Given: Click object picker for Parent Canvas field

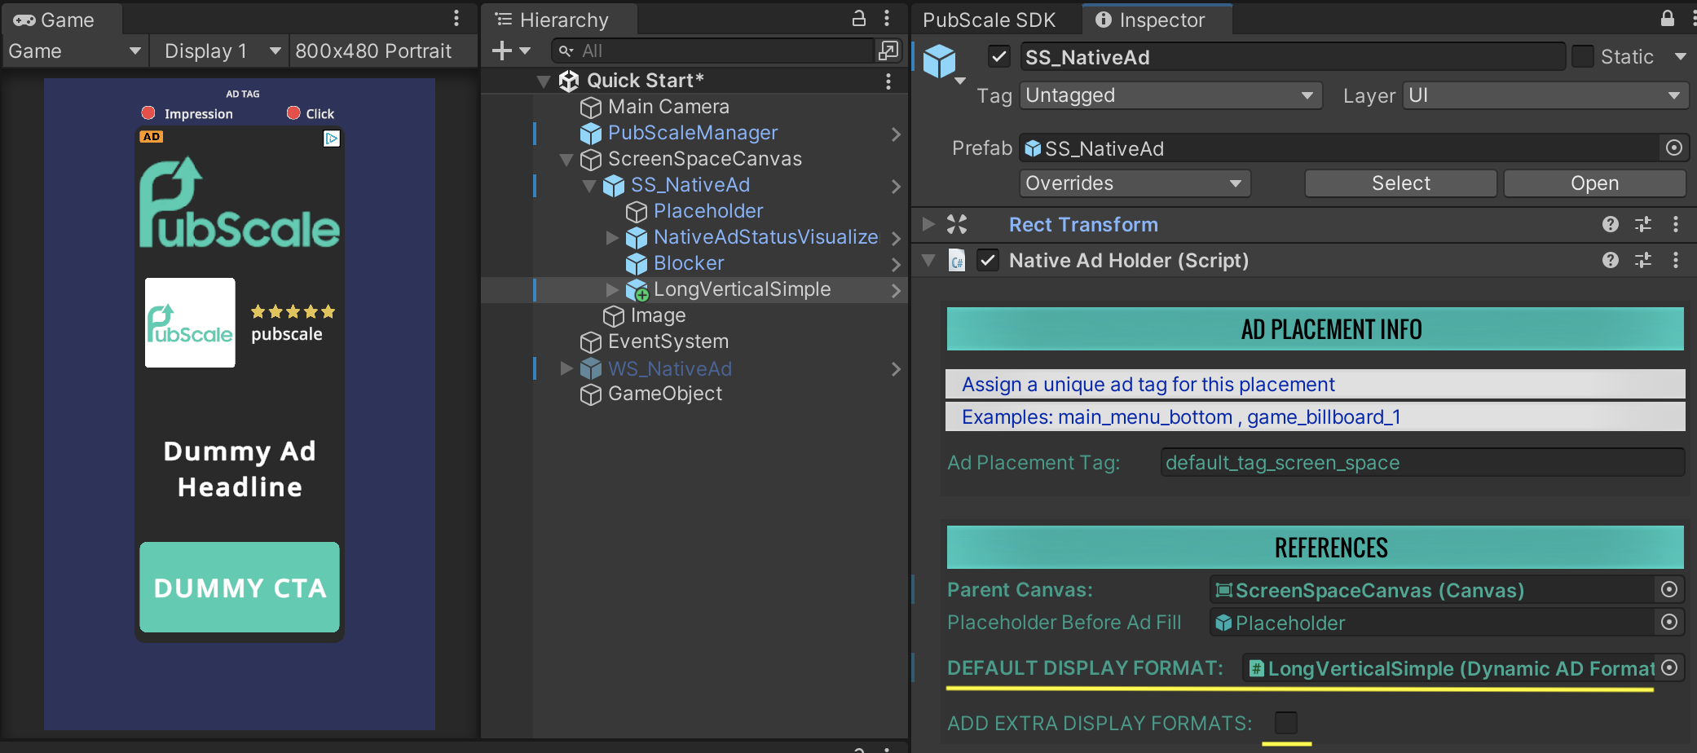Looking at the screenshot, I should coord(1668,590).
